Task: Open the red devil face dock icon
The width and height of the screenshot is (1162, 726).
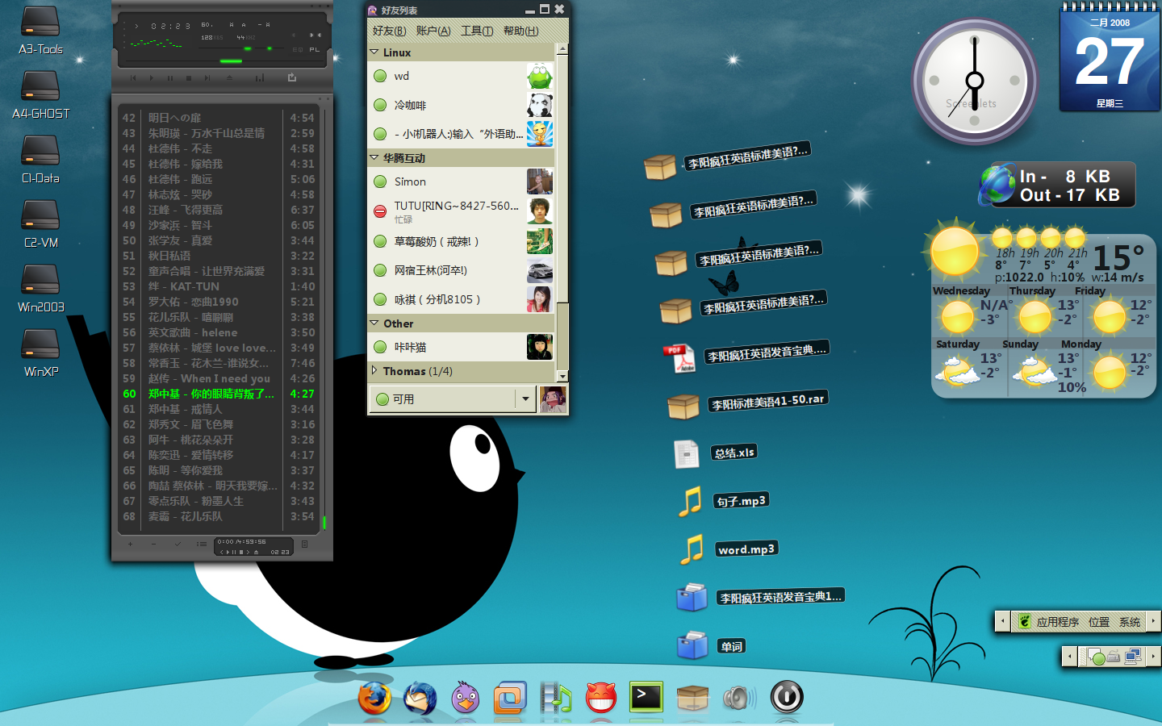Action: [x=601, y=698]
